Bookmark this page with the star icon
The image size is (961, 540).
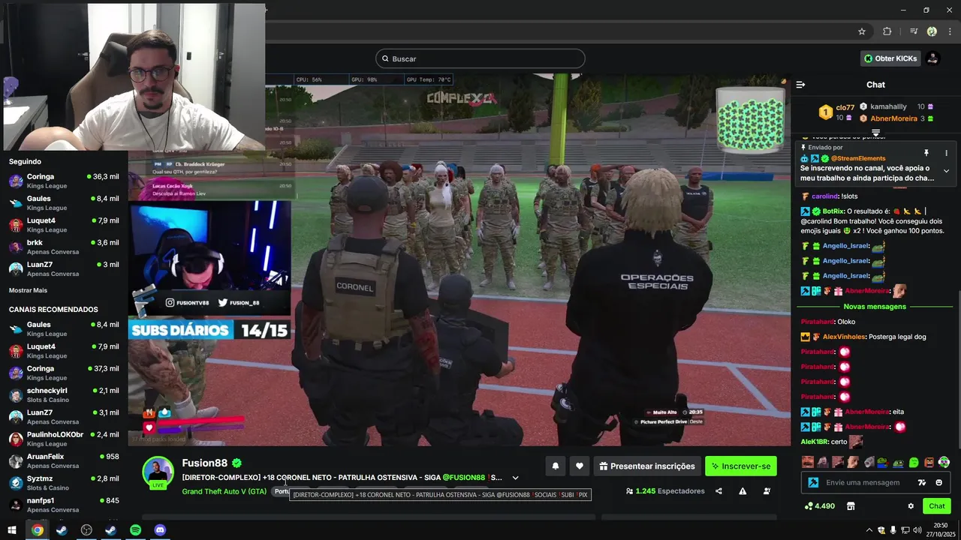[862, 31]
